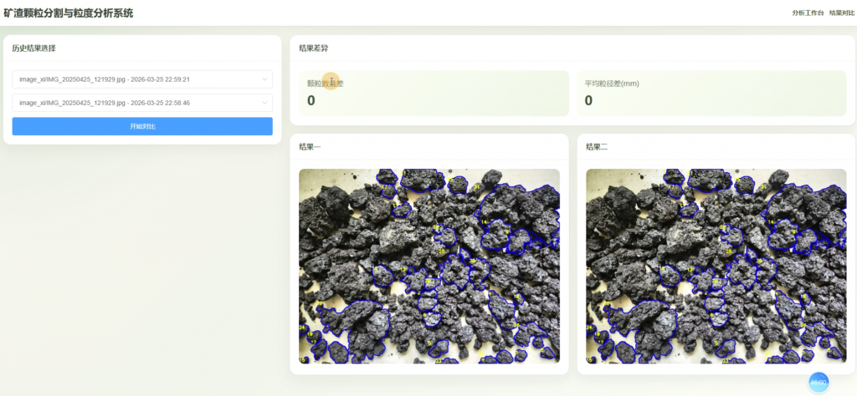
Task: Open the second history result dropdown (22:58:46)
Action: point(142,103)
